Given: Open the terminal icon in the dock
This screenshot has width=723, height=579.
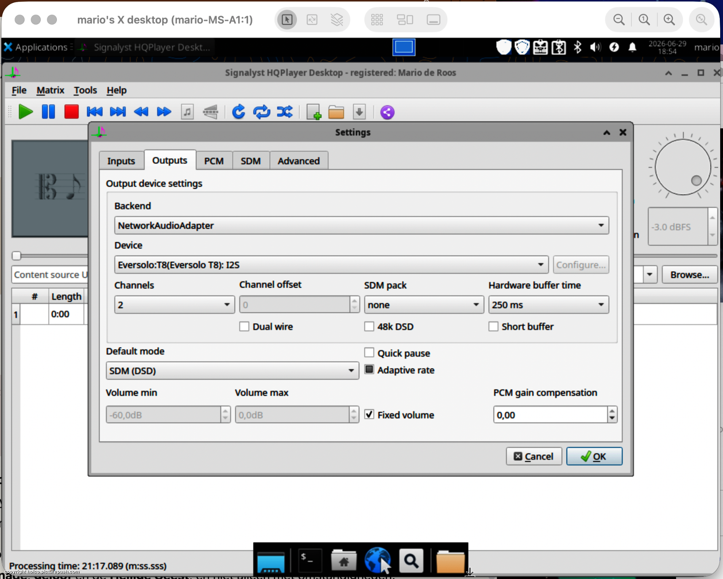Looking at the screenshot, I should tap(309, 560).
